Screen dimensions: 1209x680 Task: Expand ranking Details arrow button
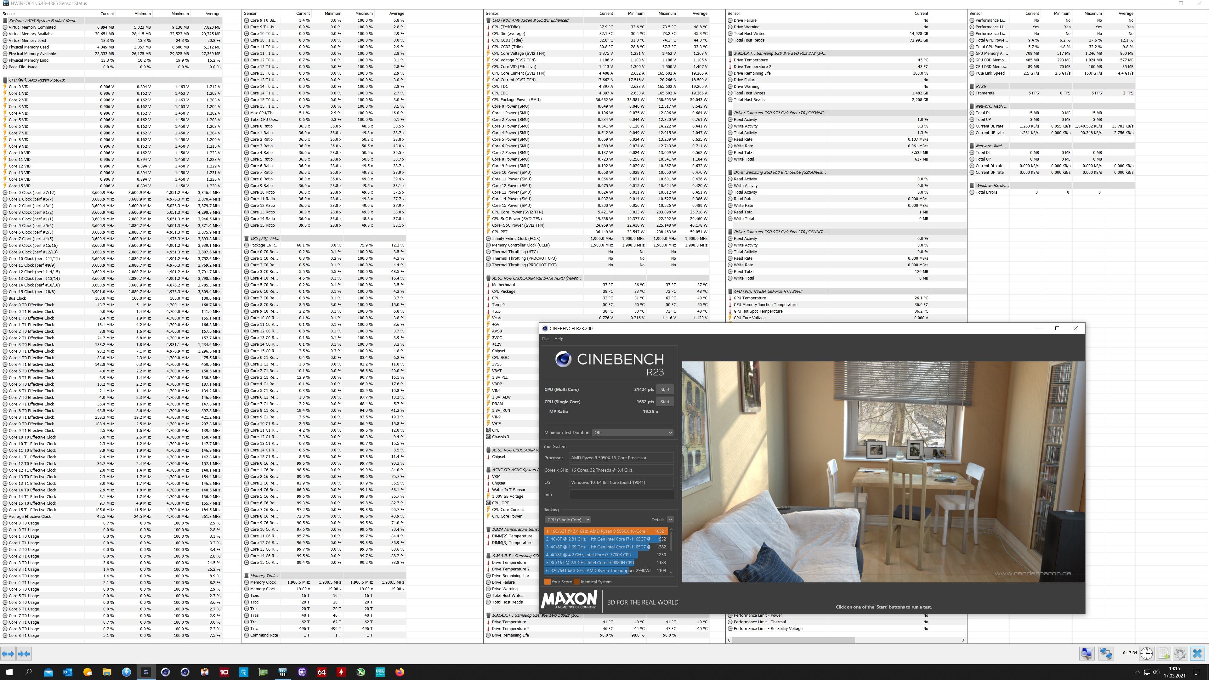pyautogui.click(x=670, y=519)
